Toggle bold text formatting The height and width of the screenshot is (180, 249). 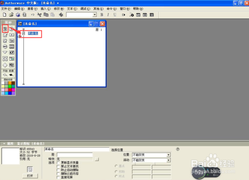(102, 15)
